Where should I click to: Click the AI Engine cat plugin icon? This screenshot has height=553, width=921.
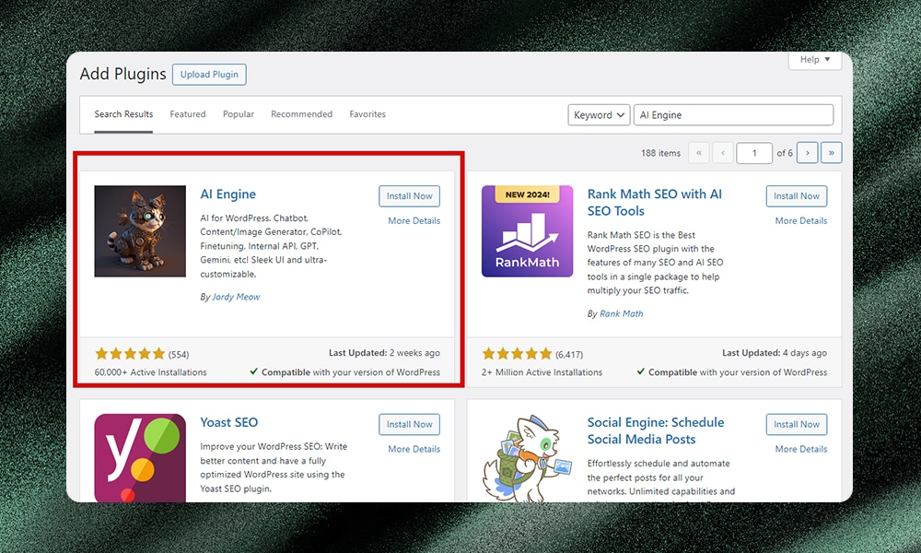[140, 231]
